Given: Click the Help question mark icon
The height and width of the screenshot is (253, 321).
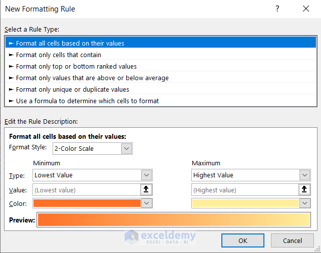Looking at the screenshot, I should point(277,9).
